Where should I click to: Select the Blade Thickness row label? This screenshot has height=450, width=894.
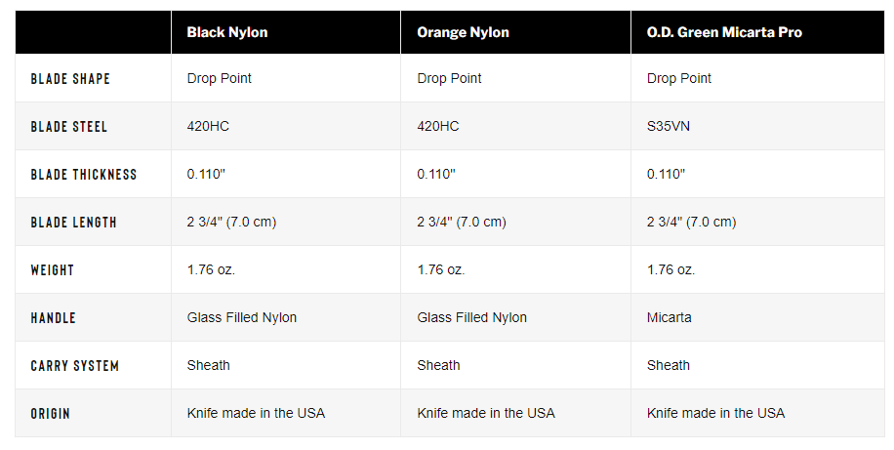[84, 175]
